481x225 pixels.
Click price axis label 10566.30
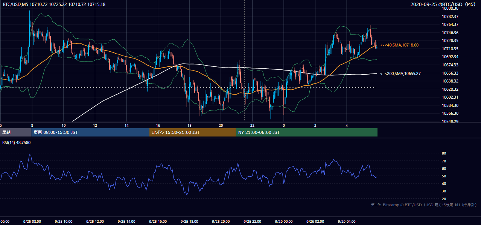click(450, 113)
